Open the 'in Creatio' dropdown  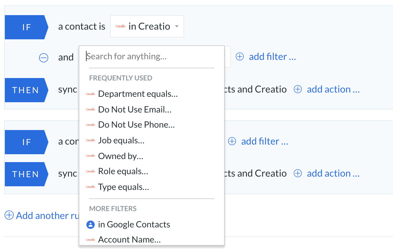pos(147,26)
